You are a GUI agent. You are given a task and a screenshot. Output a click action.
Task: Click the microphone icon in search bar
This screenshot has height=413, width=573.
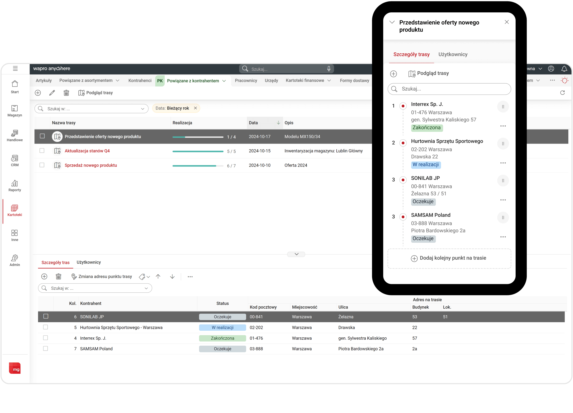[x=329, y=69]
